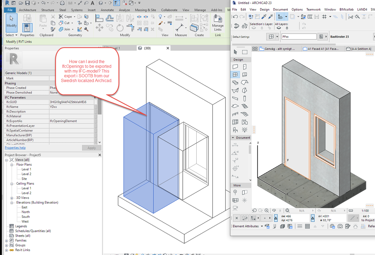
Task: Click IfcExportAs value IfcOpeningElement field
Action: point(71,121)
